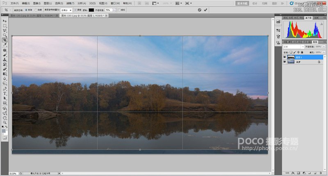Open the screen mode dropdown
This screenshot has width=328, height=176.
(x=188, y=3)
